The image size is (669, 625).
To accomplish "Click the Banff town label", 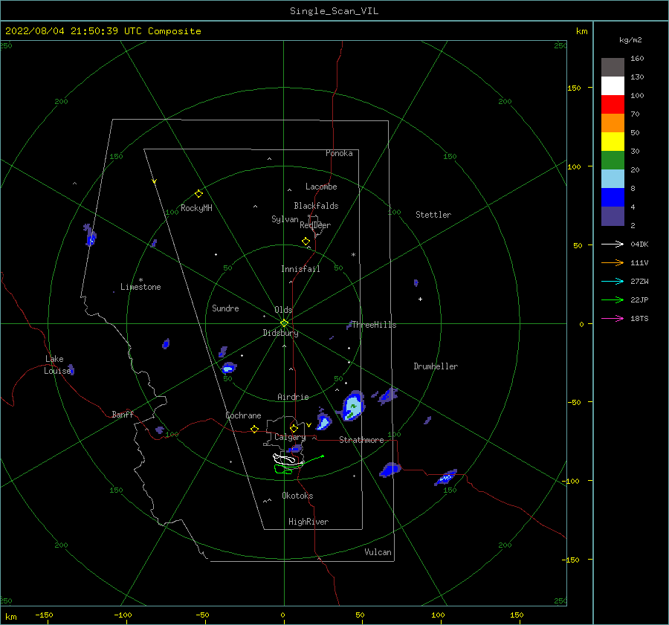I will tap(123, 414).
